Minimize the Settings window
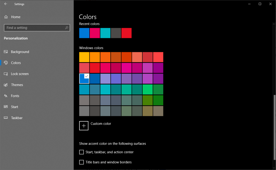Image resolution: width=276 pixels, height=170 pixels. coord(249,4)
